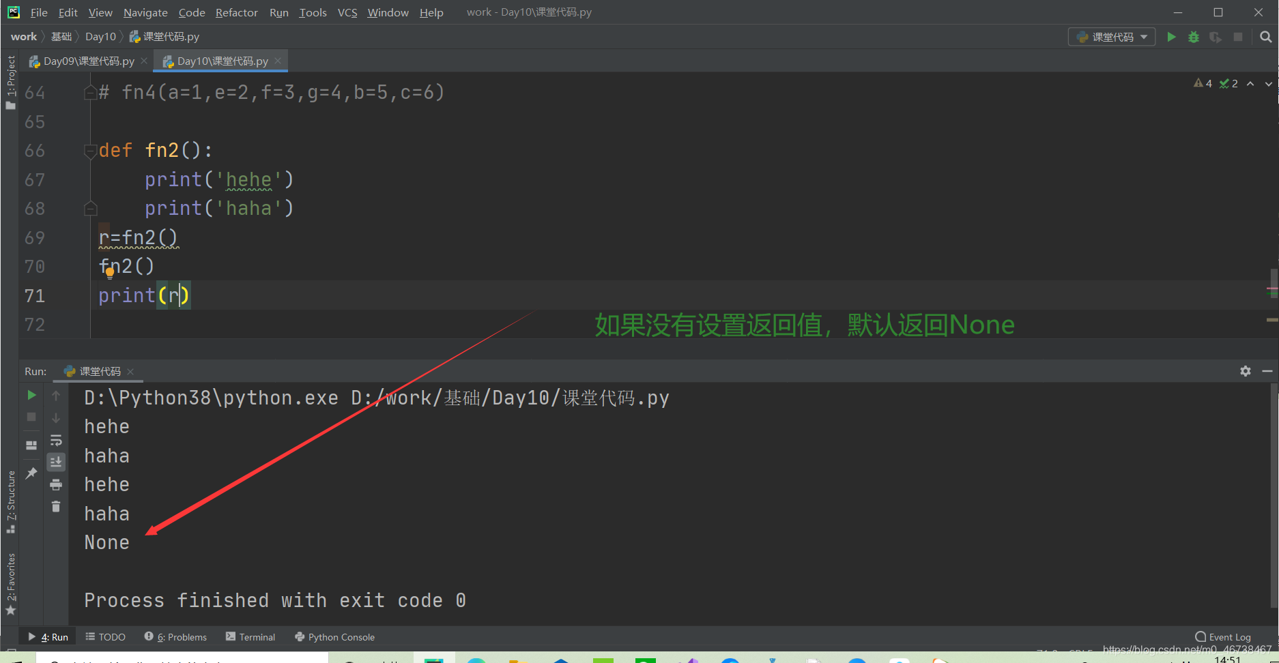The width and height of the screenshot is (1279, 663).
Task: Toggle Scroll to End in Run console
Action: point(56,462)
